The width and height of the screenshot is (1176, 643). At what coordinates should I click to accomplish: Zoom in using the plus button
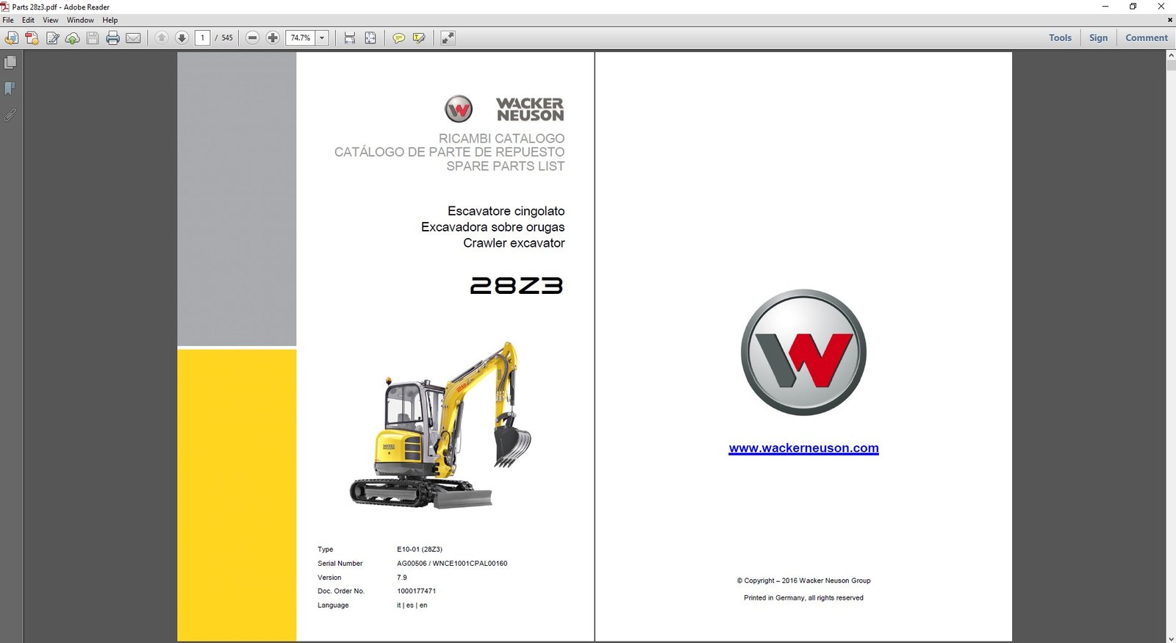click(x=273, y=38)
